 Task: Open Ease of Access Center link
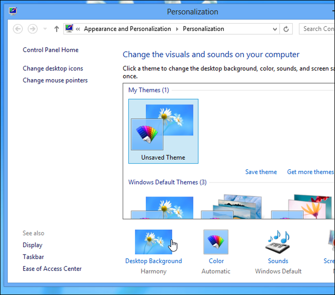tap(52, 269)
